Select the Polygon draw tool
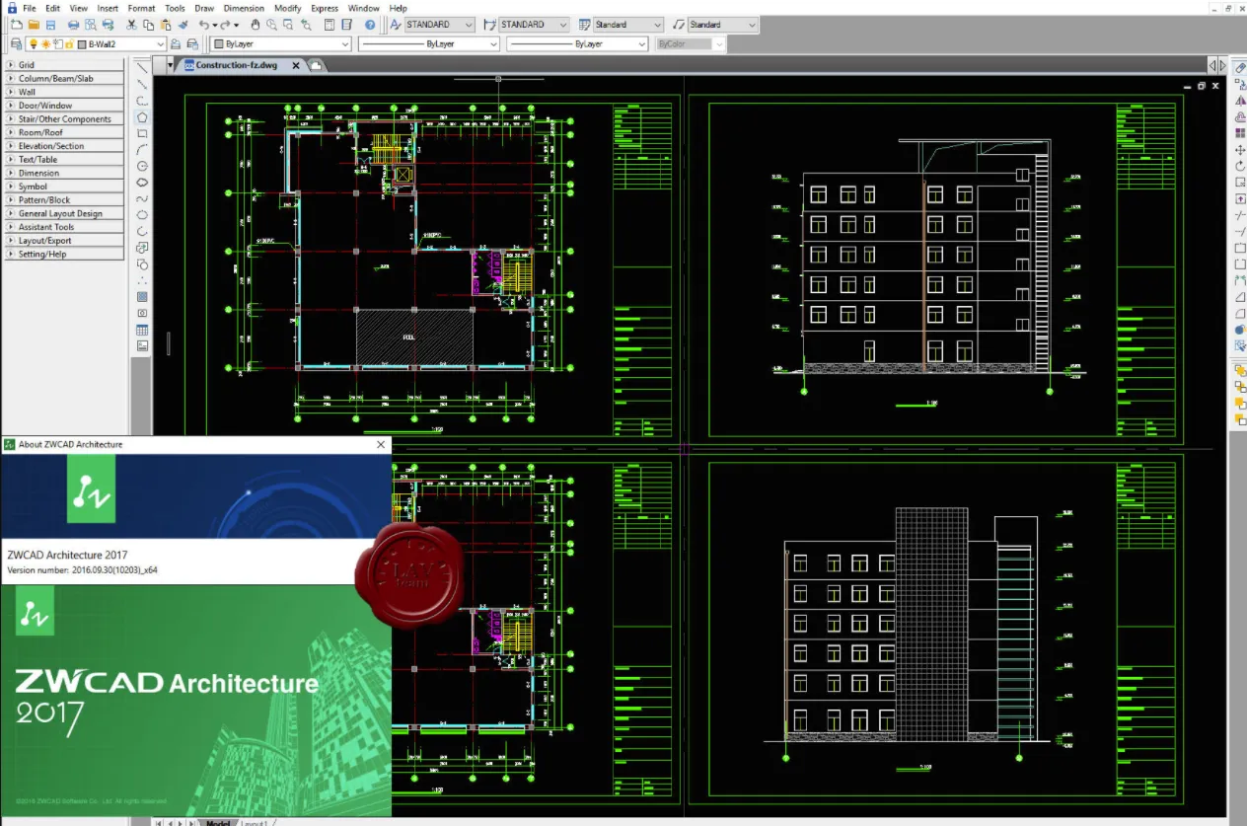This screenshot has width=1247, height=826. coord(142,116)
